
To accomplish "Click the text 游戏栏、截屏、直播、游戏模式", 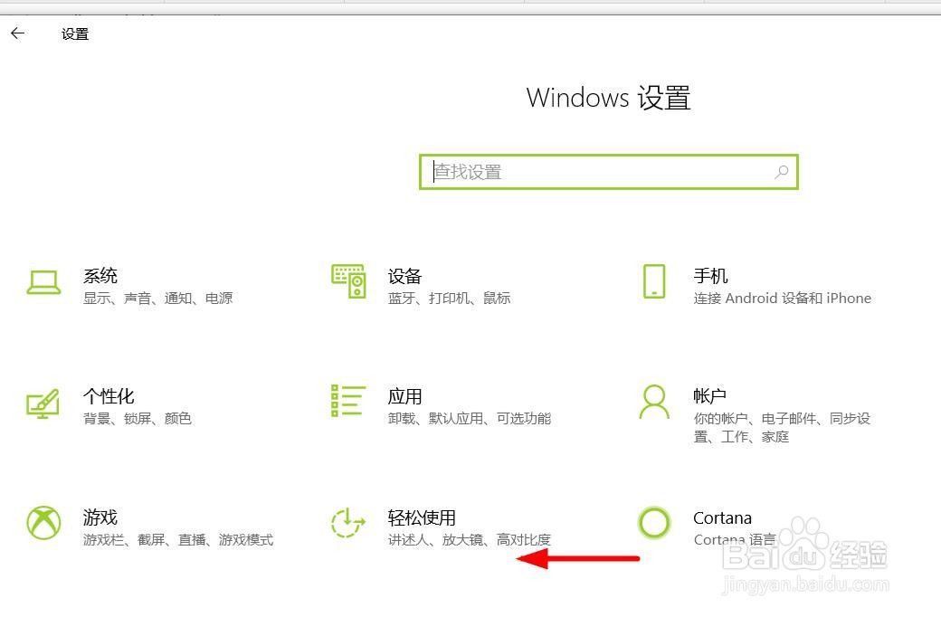I will [x=178, y=539].
